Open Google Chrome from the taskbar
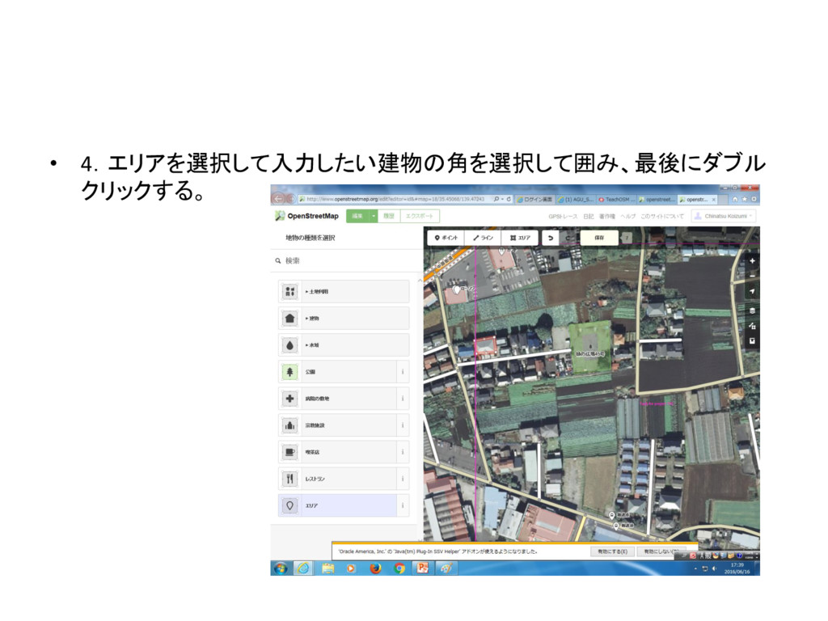 coord(399,568)
